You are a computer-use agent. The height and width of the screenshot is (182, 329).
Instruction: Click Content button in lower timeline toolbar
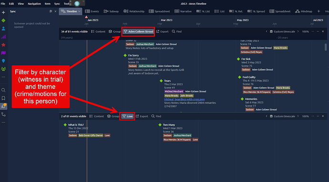click(96, 116)
